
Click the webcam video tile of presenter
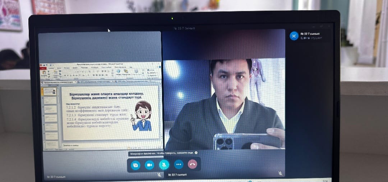[x=224, y=104]
